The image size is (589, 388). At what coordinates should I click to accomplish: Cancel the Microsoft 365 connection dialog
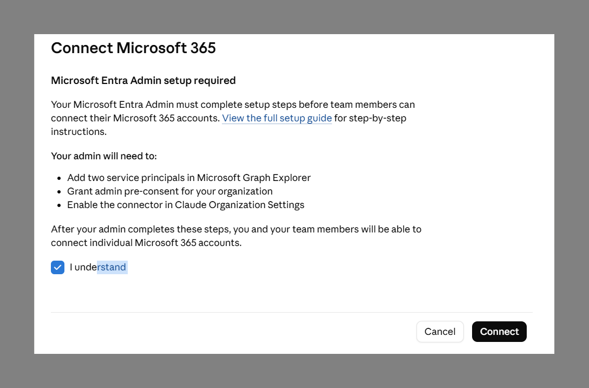440,332
